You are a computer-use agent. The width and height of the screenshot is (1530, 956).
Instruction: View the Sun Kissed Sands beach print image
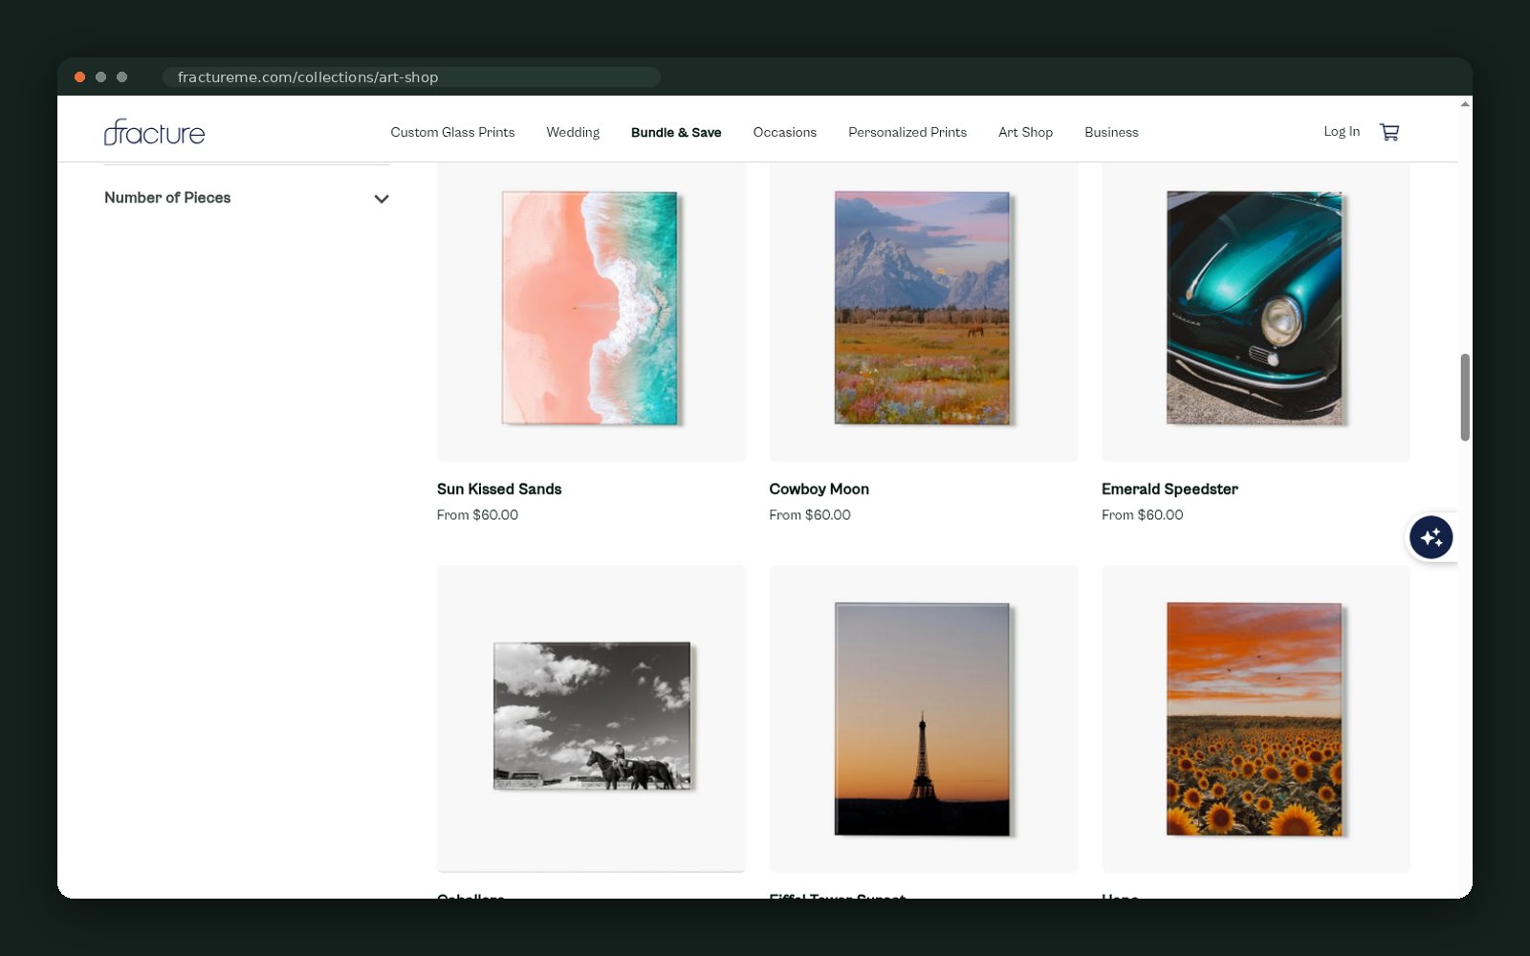(x=590, y=308)
